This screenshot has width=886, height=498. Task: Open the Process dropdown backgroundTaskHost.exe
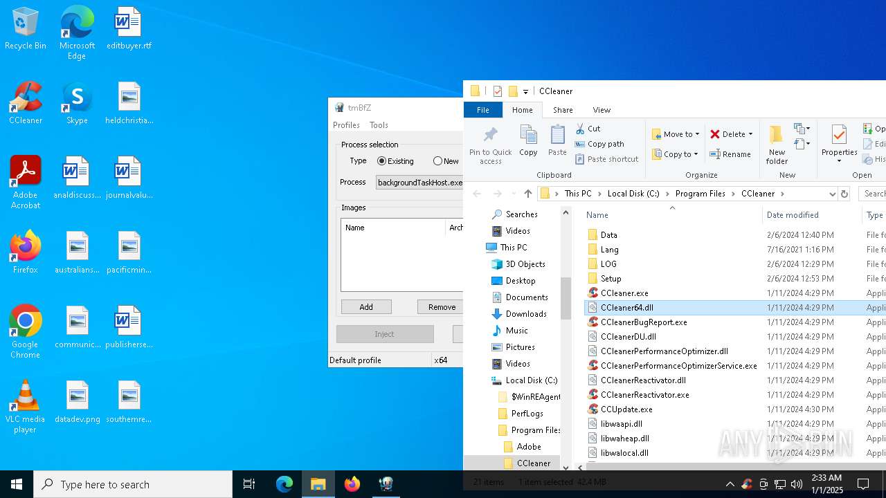pos(419,183)
